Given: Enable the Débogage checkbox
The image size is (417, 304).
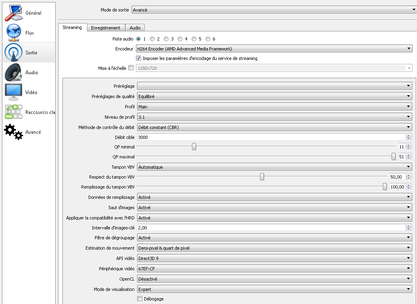Looking at the screenshot, I should click(140, 299).
